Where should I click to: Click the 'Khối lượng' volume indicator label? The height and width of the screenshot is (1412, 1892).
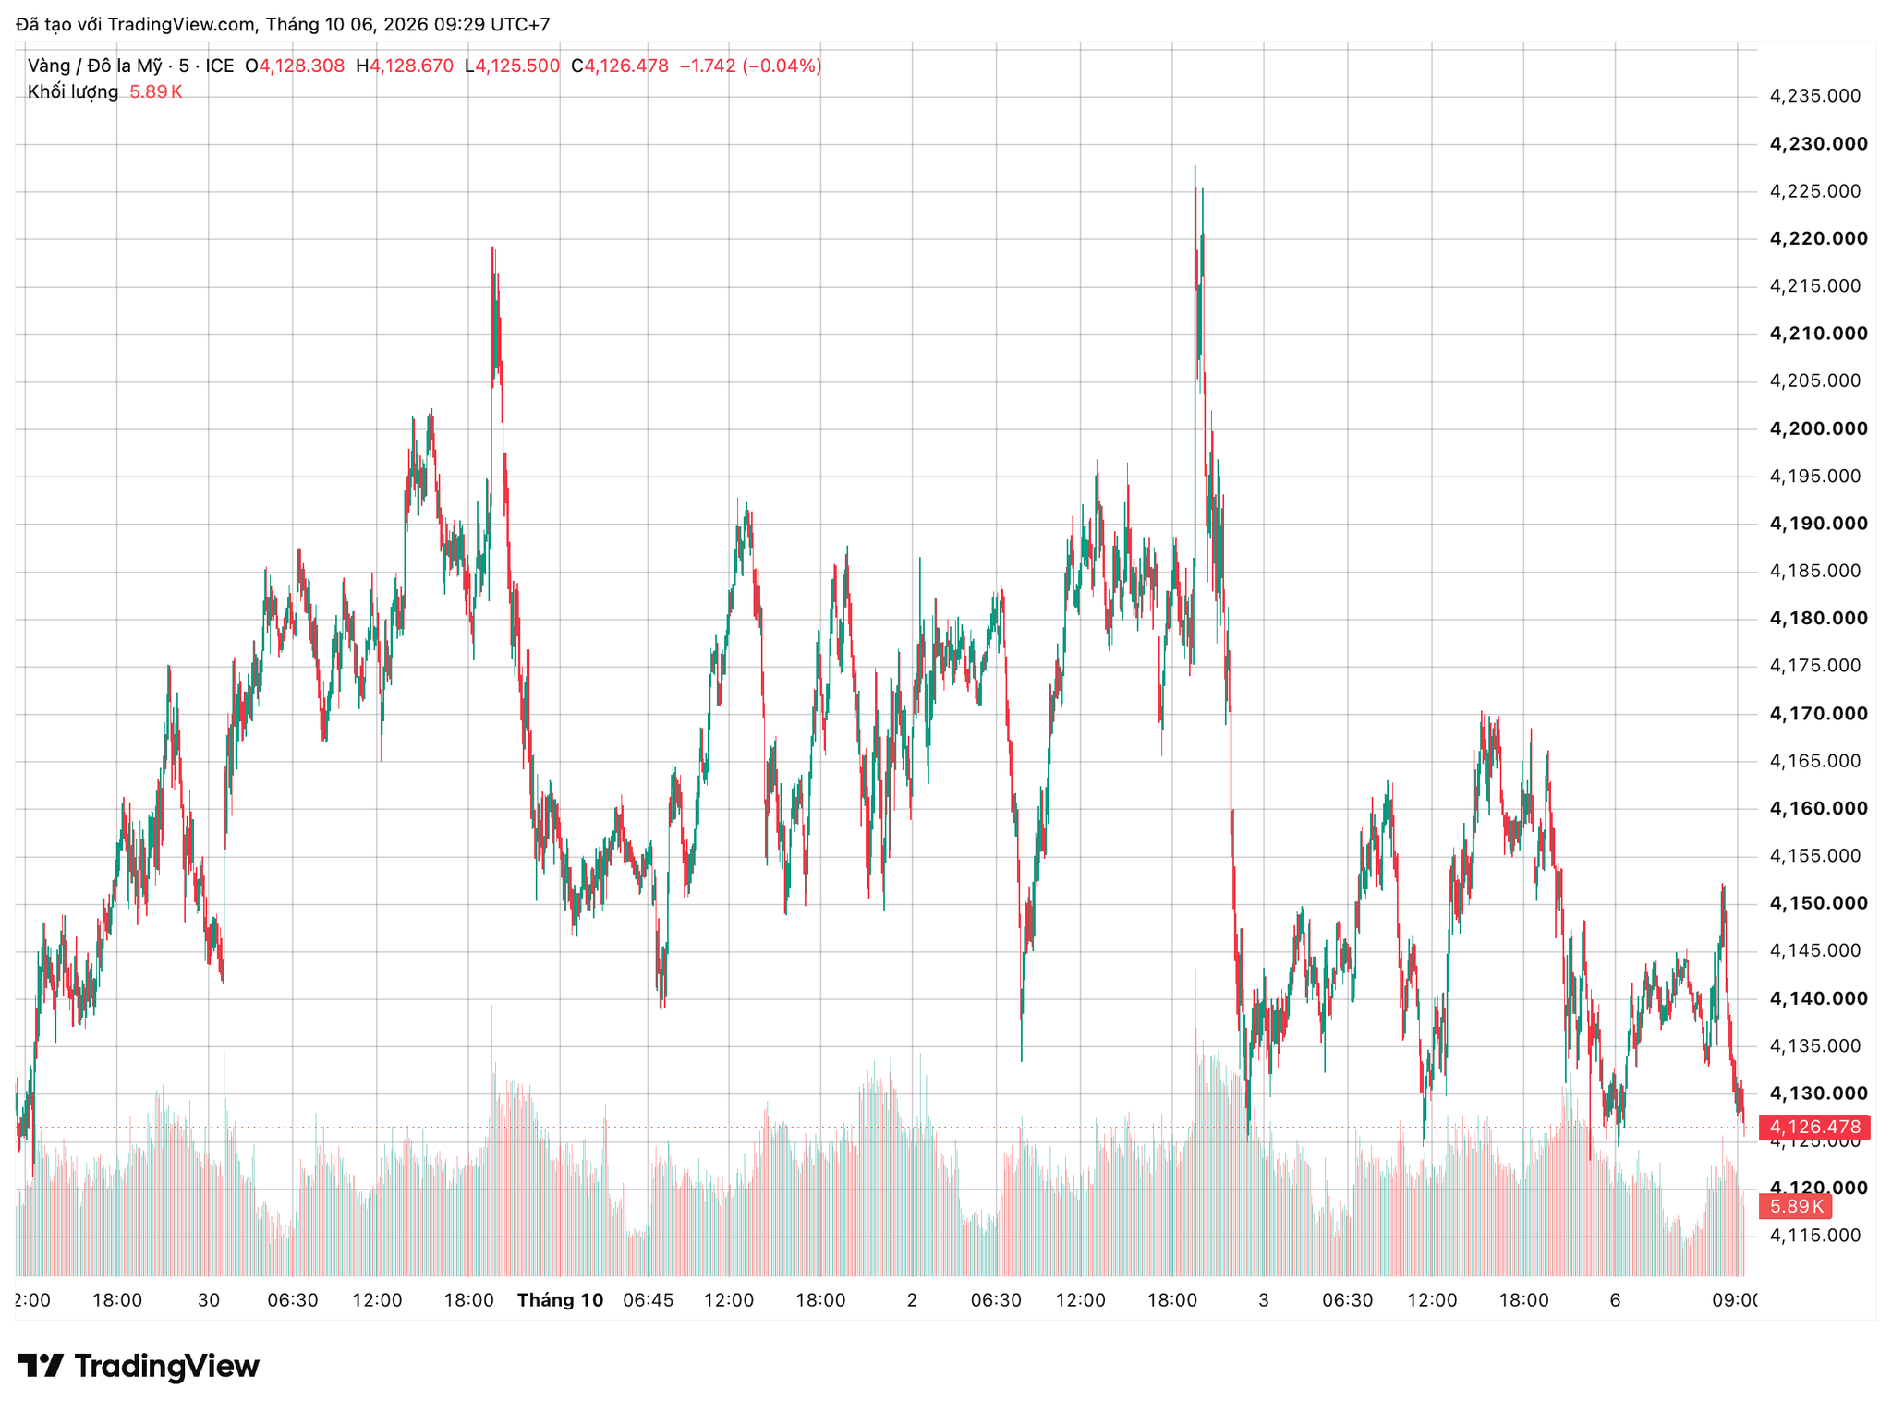point(72,91)
